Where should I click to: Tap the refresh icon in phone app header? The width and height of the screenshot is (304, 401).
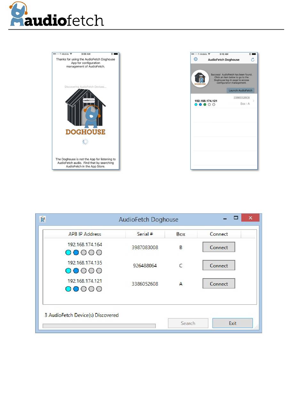pyautogui.click(x=252, y=60)
